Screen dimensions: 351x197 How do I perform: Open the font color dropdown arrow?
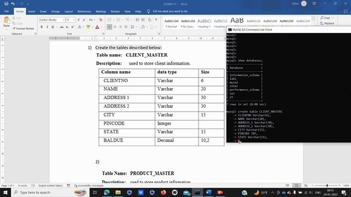[101, 27]
